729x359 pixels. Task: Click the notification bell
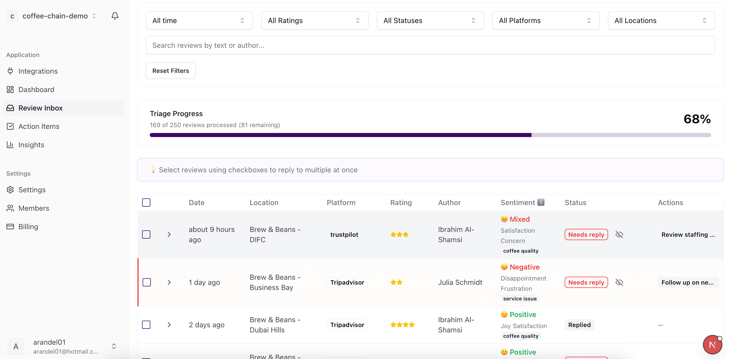(115, 16)
